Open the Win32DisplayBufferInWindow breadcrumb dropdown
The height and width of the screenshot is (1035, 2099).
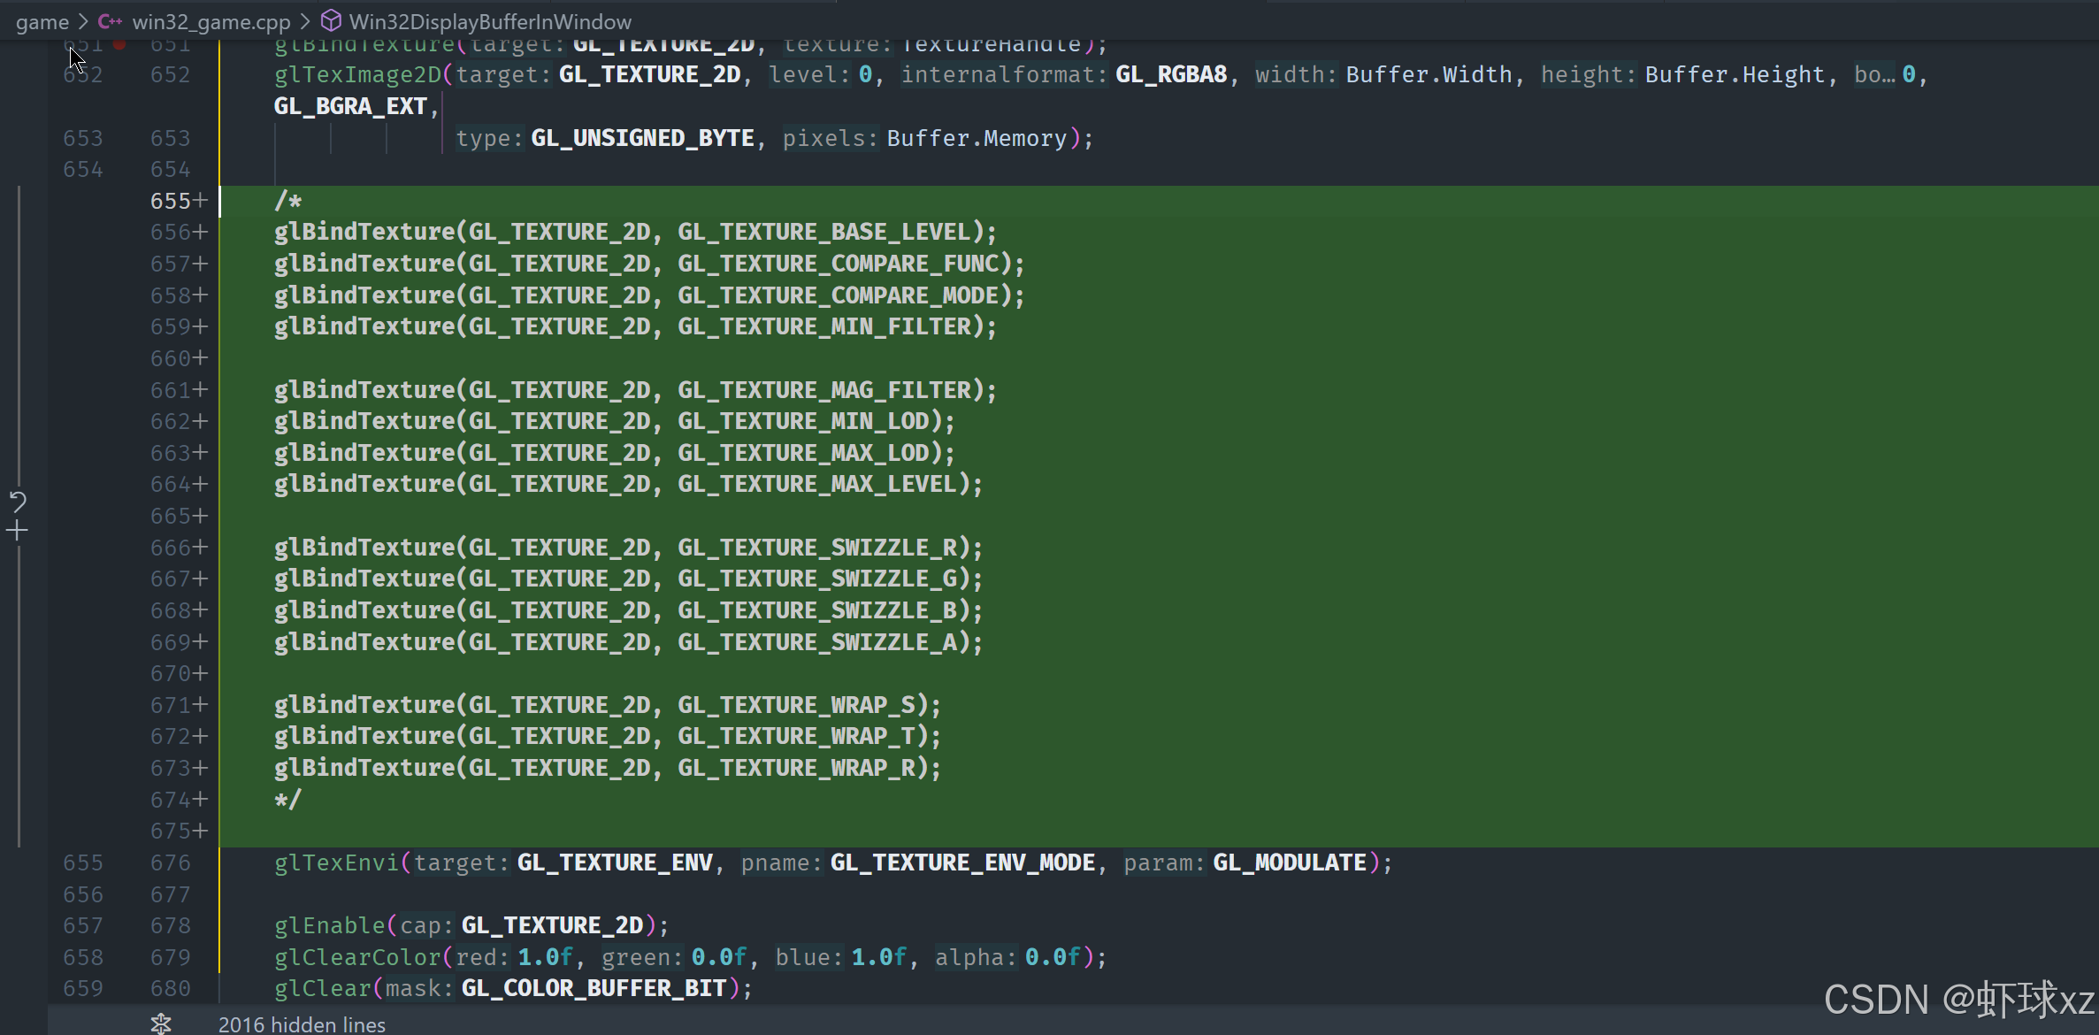click(490, 21)
